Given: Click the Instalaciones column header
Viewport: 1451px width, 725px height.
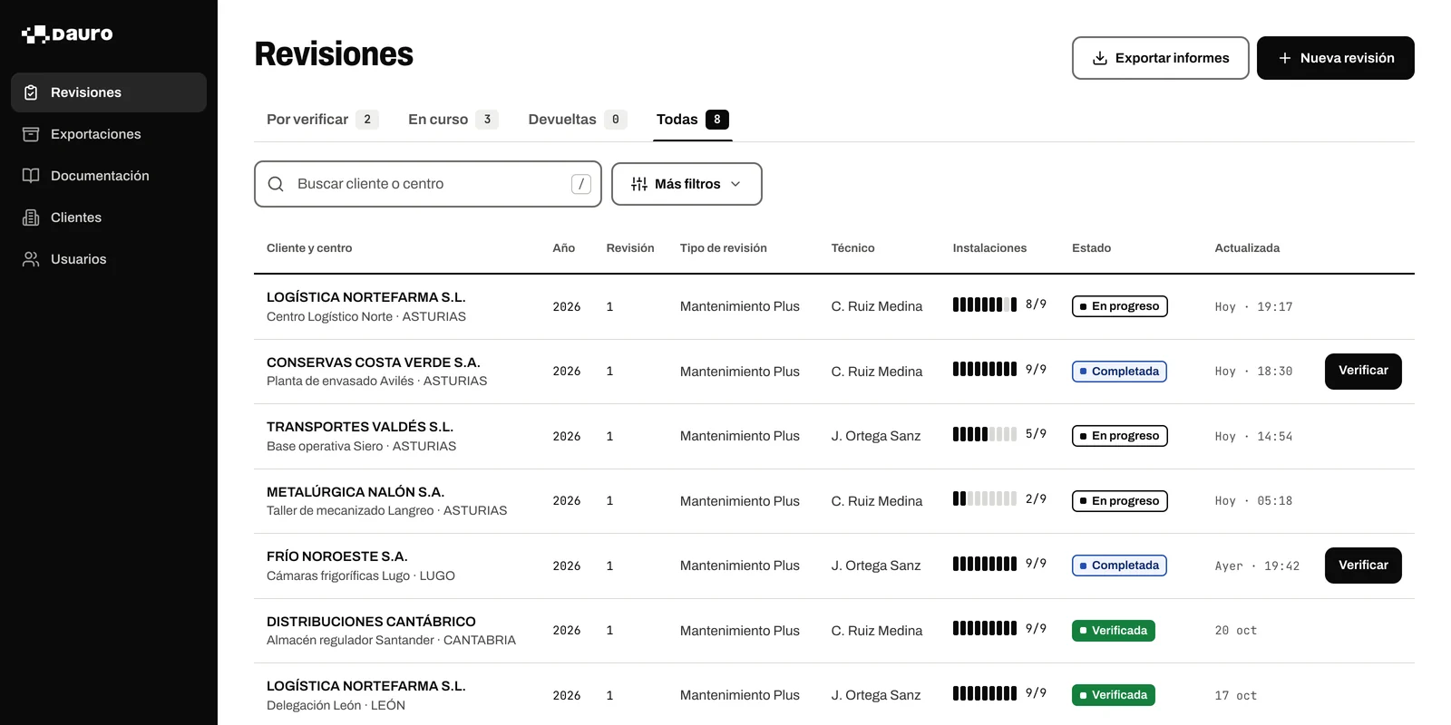Looking at the screenshot, I should [x=989, y=248].
